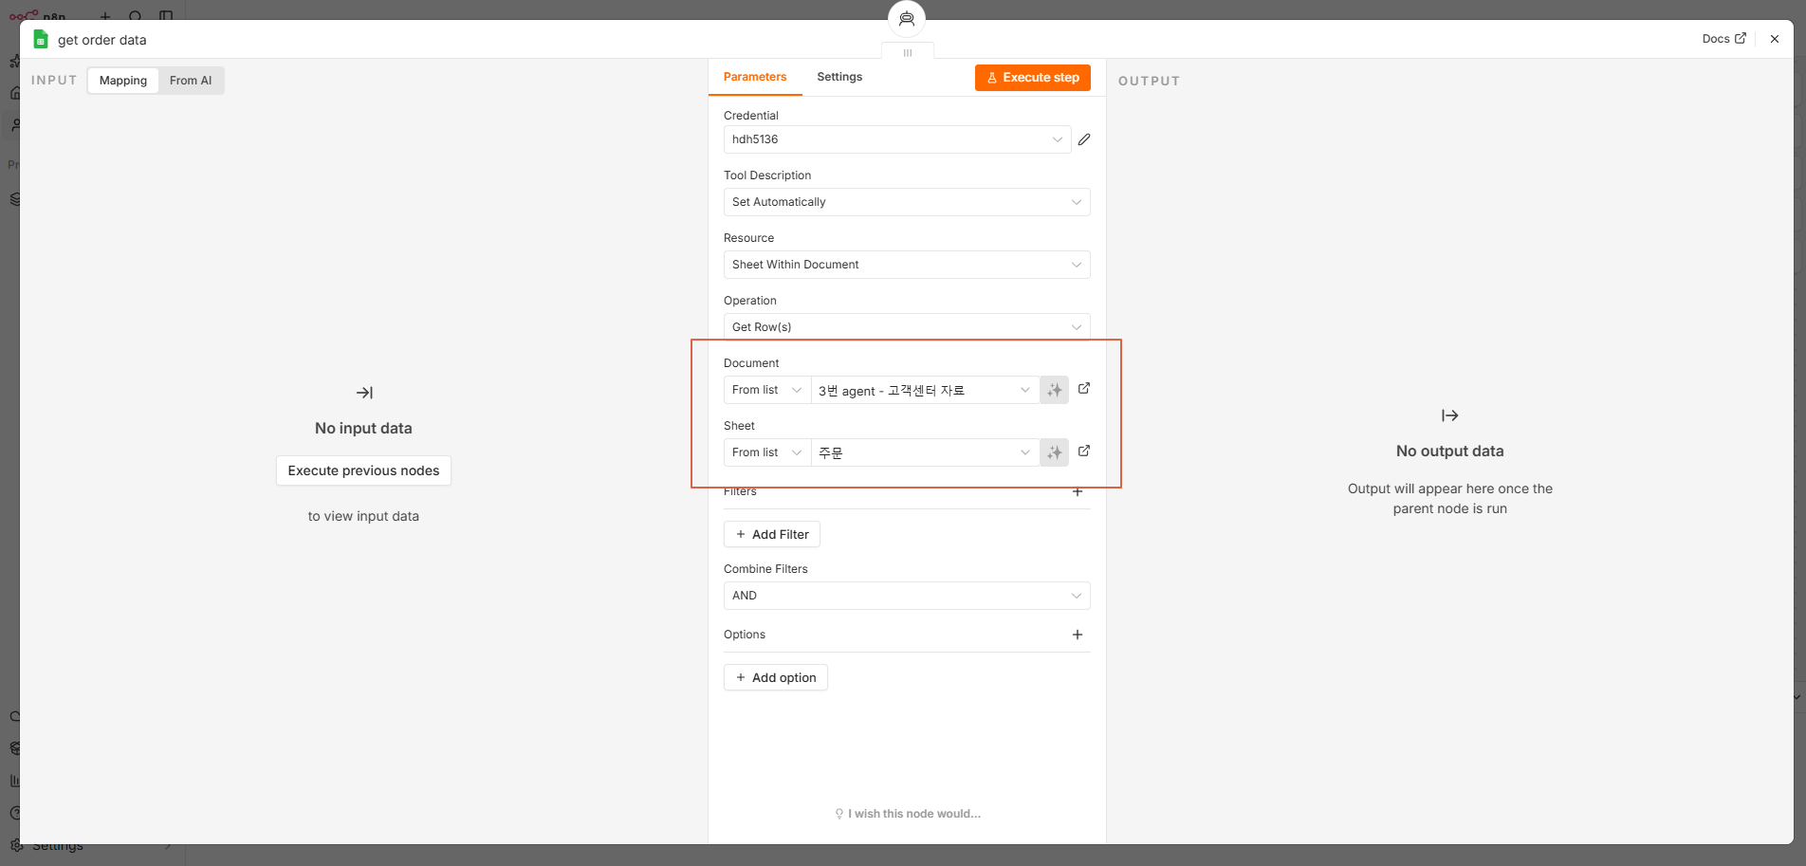Change the Sheet mode From list selector
1806x866 pixels.
tap(767, 452)
